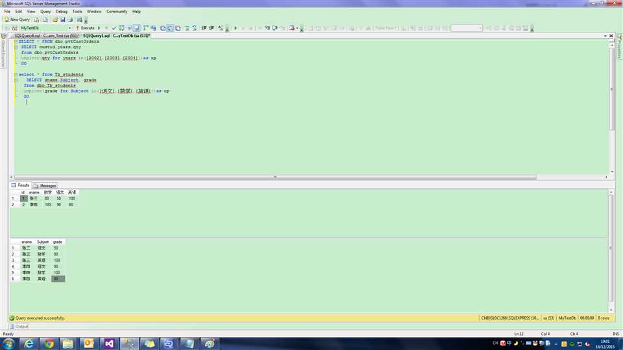The width and height of the screenshot is (623, 350).
Task: Open the Window menu
Action: (94, 12)
